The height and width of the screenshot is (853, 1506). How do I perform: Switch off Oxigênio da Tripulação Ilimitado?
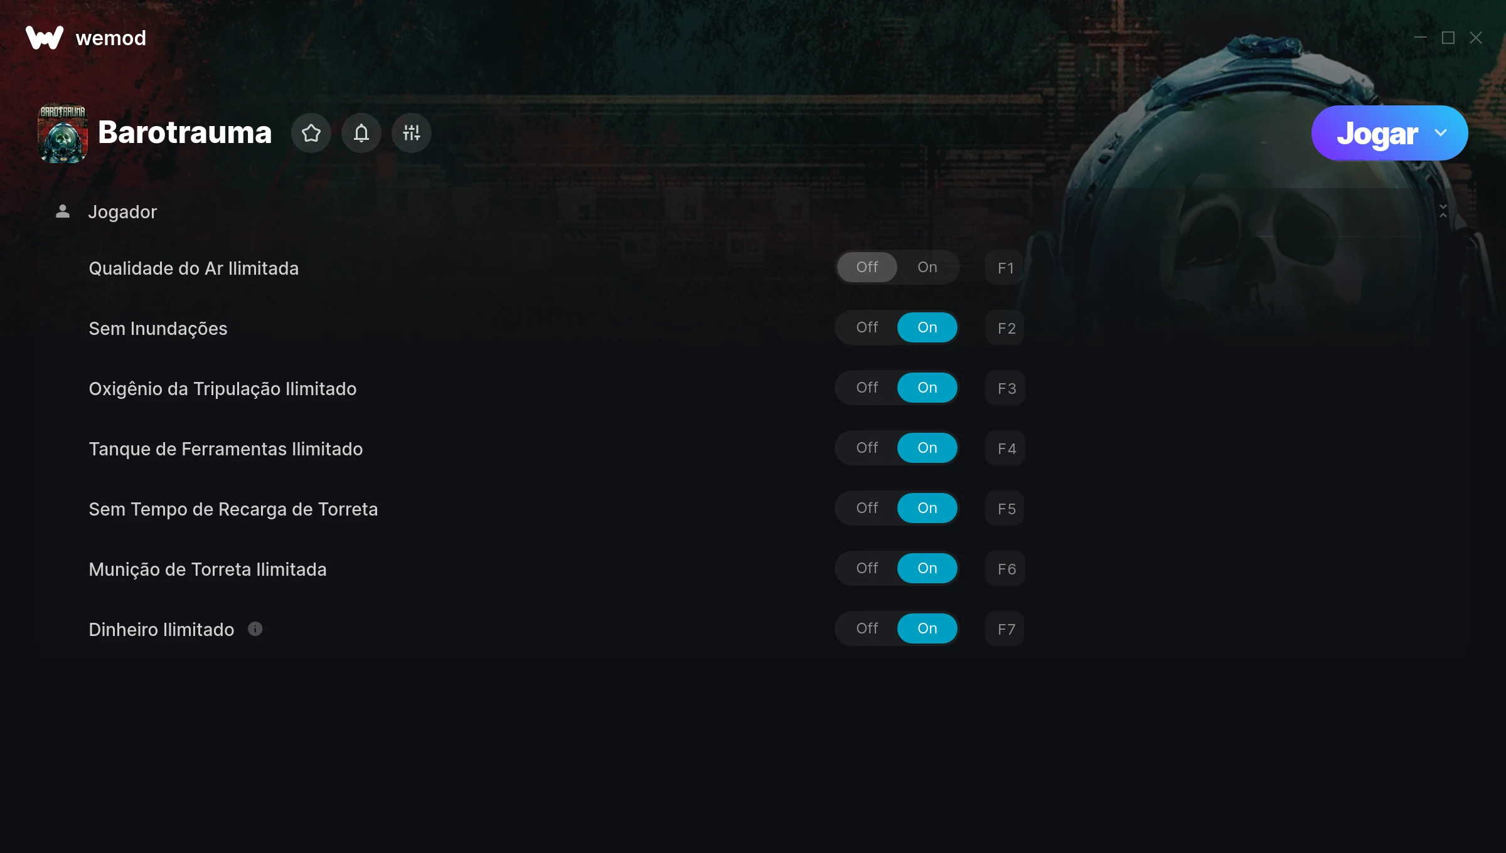click(x=867, y=388)
